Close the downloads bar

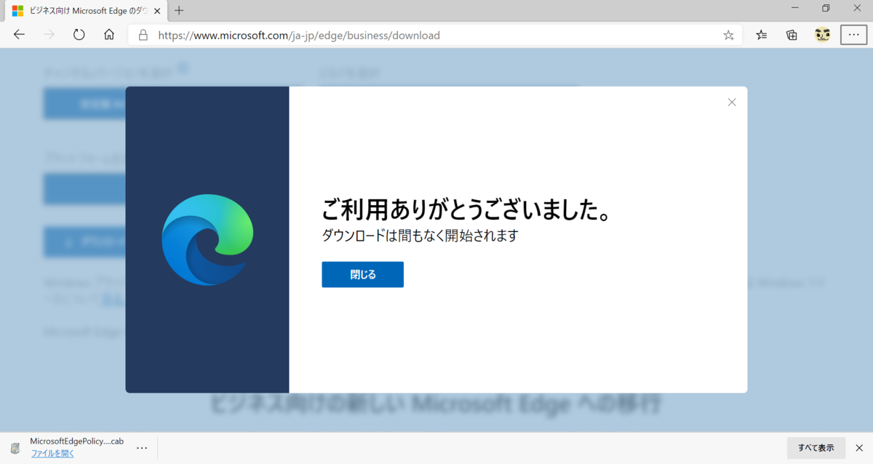pyautogui.click(x=858, y=448)
